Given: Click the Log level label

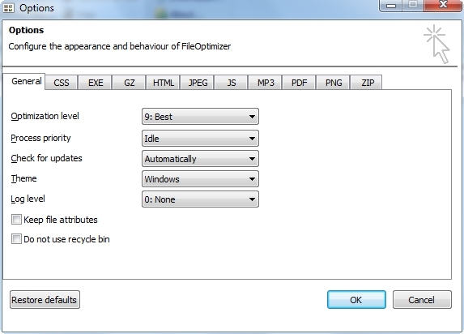Looking at the screenshot, I should (x=28, y=199).
